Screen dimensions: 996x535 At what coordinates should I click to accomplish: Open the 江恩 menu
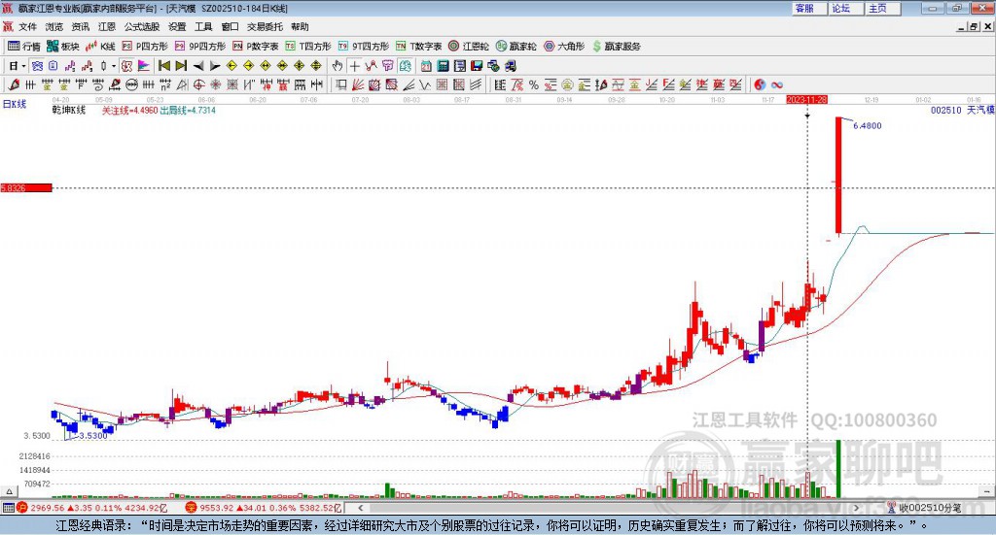click(x=107, y=26)
